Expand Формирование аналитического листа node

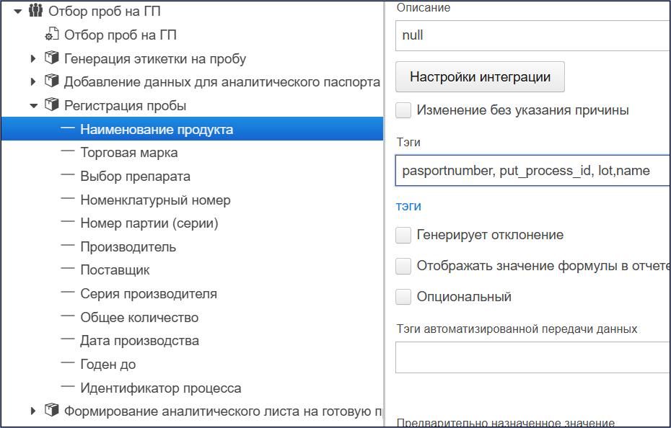pos(33,411)
